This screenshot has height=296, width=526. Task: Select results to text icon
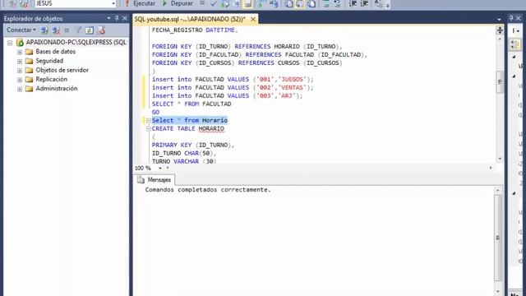click(x=288, y=3)
